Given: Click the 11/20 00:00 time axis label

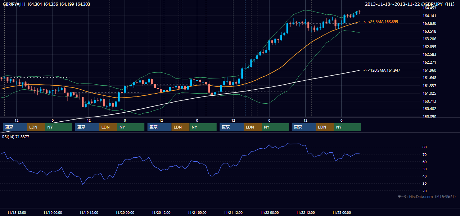Looking at the screenshot, I should (125, 212).
